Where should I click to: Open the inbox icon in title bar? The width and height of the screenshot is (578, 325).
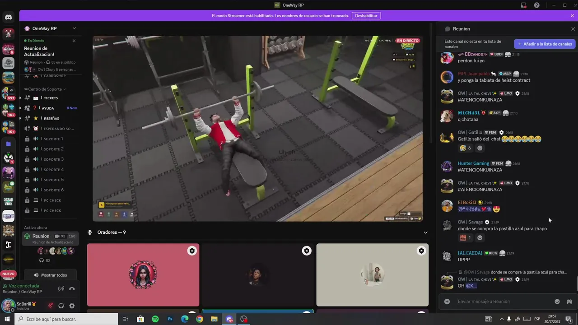[524, 5]
